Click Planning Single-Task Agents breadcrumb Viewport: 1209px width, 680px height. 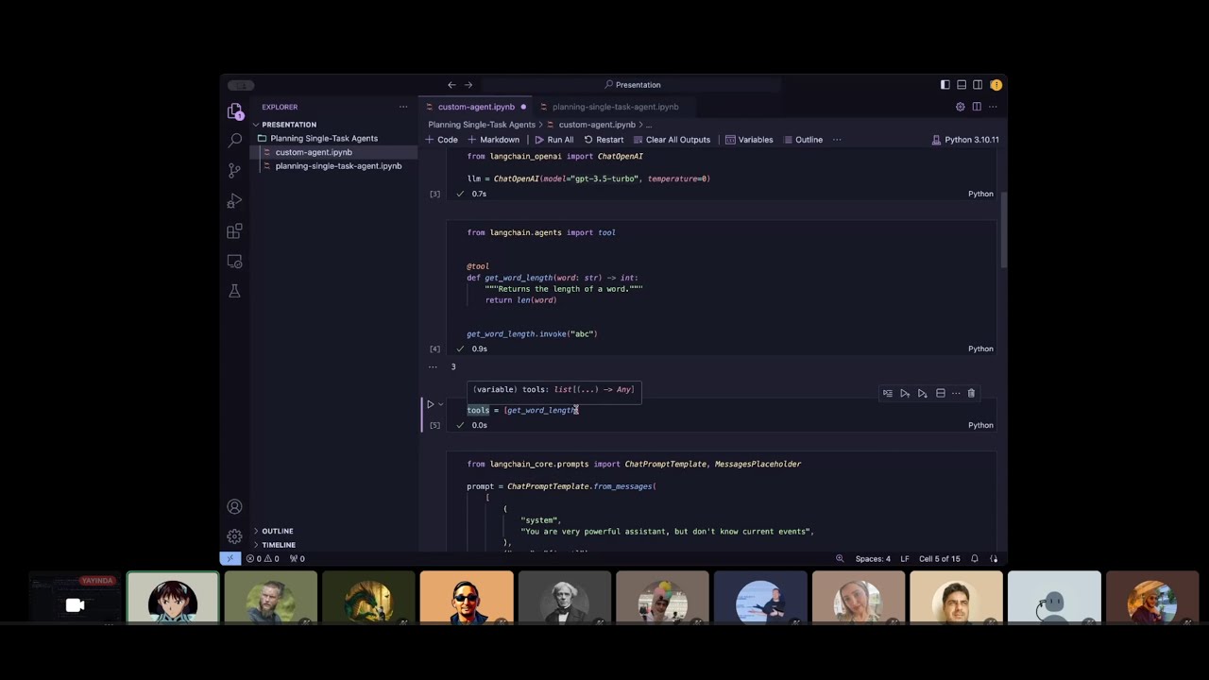point(482,125)
